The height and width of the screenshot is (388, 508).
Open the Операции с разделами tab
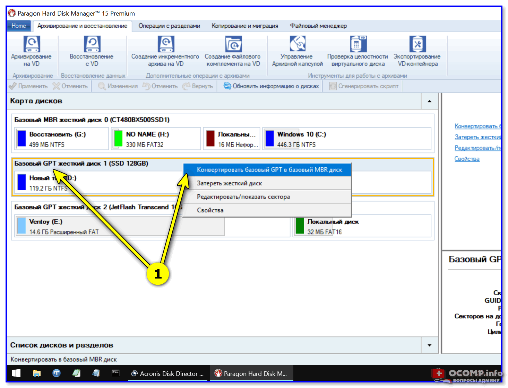point(169,26)
